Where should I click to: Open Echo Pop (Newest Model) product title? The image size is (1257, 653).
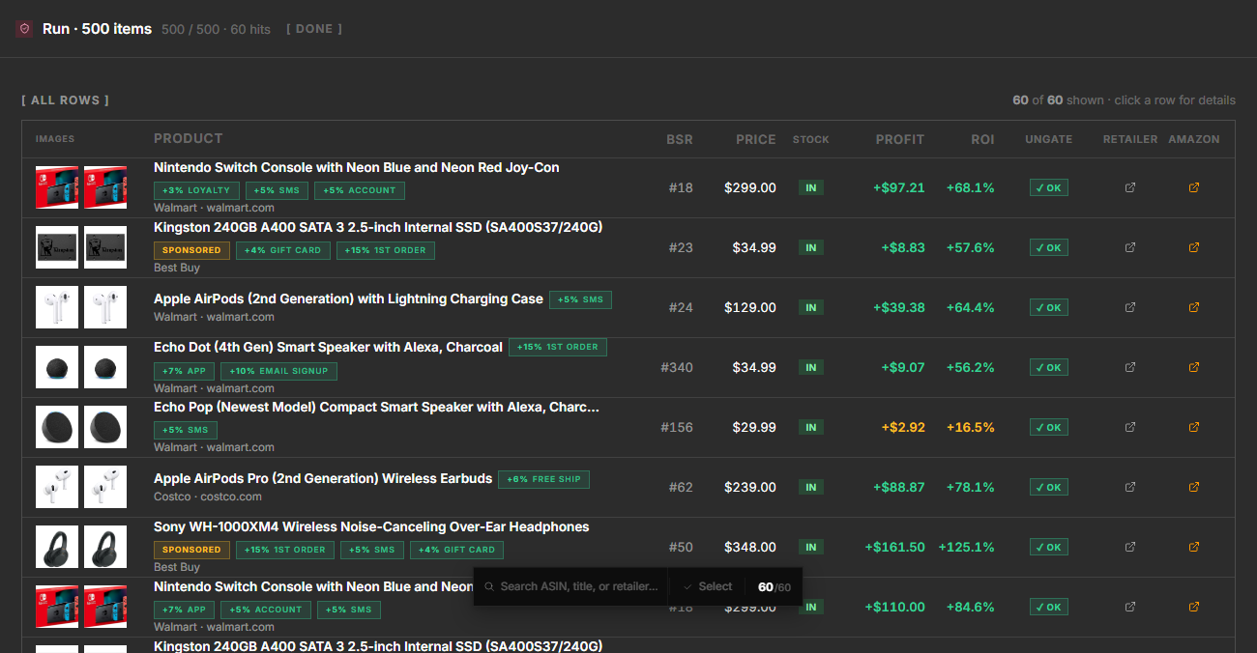pos(377,407)
